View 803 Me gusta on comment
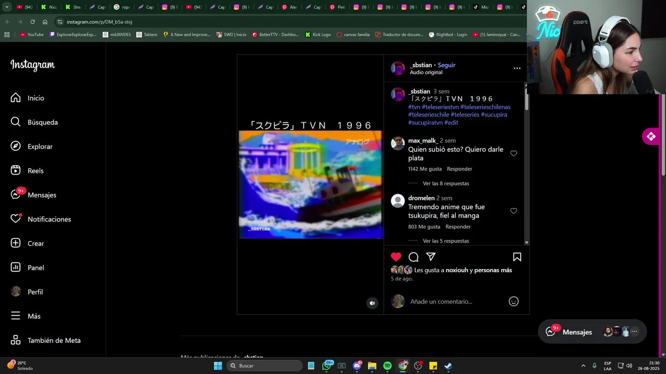Viewport: 666px width, 374px height. coord(424,226)
